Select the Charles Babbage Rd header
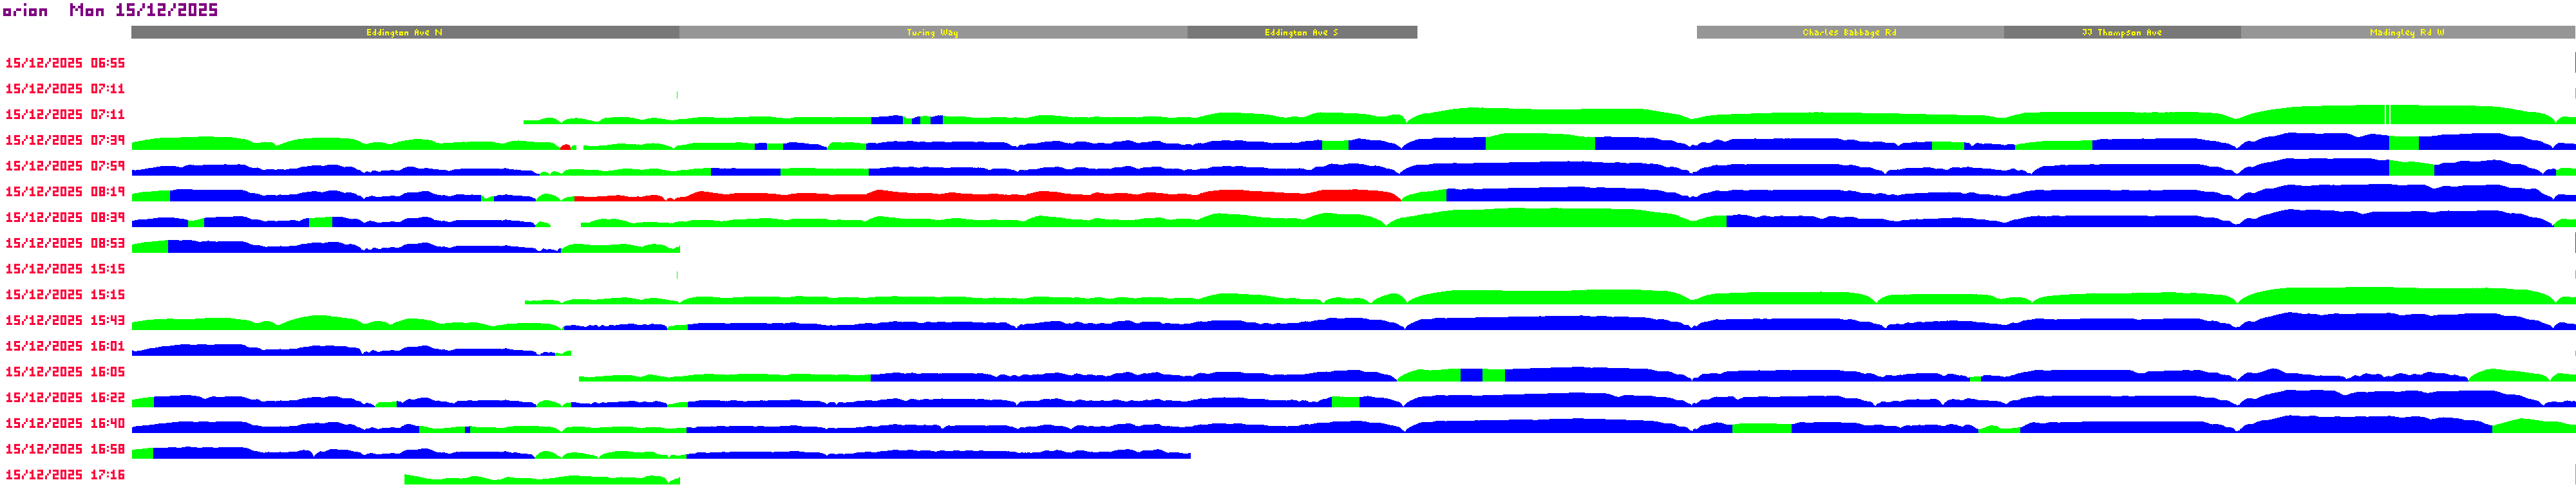 coord(1849,33)
